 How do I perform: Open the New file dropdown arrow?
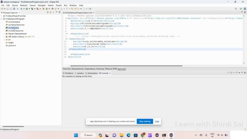tap(5, 9)
